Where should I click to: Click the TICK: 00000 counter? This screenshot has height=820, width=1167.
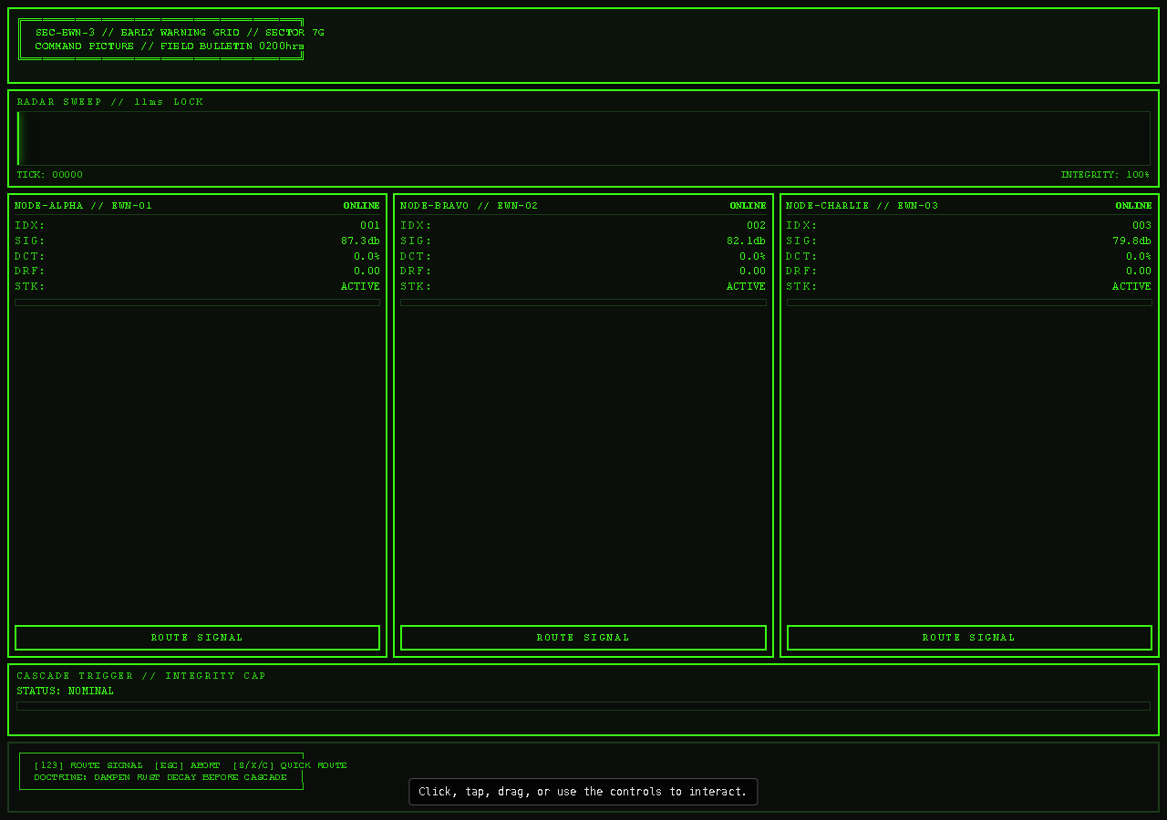pos(50,175)
